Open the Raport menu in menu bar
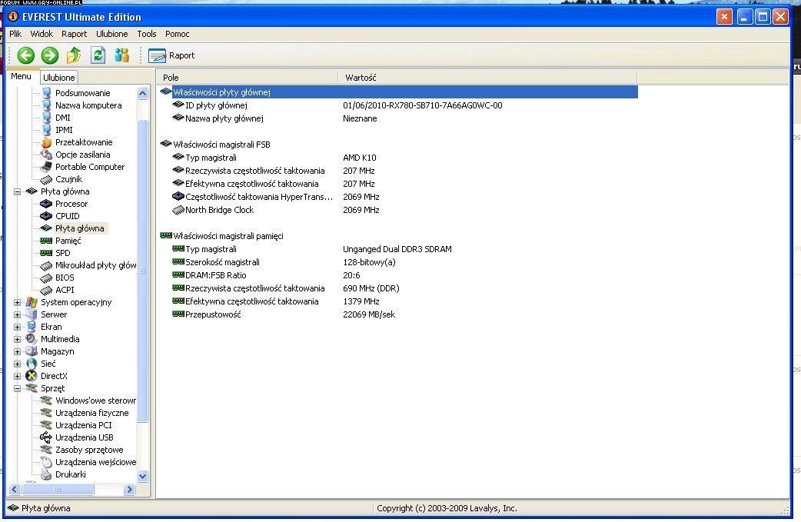Image resolution: width=801 pixels, height=522 pixels. click(74, 34)
